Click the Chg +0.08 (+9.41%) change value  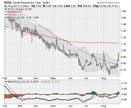coord(105,6)
